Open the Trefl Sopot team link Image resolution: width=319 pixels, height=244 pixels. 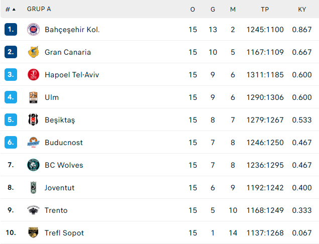64,233
